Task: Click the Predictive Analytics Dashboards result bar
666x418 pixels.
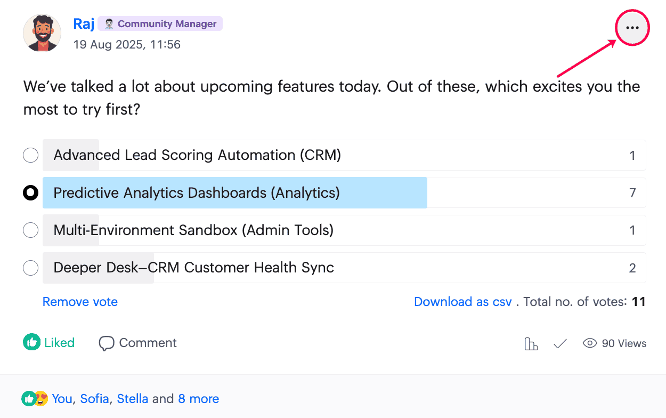Action: [x=344, y=192]
